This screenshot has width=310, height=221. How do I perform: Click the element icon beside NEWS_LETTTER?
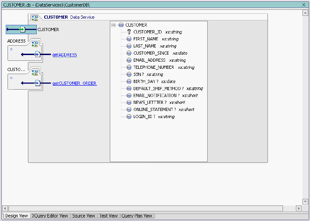pyautogui.click(x=129, y=103)
